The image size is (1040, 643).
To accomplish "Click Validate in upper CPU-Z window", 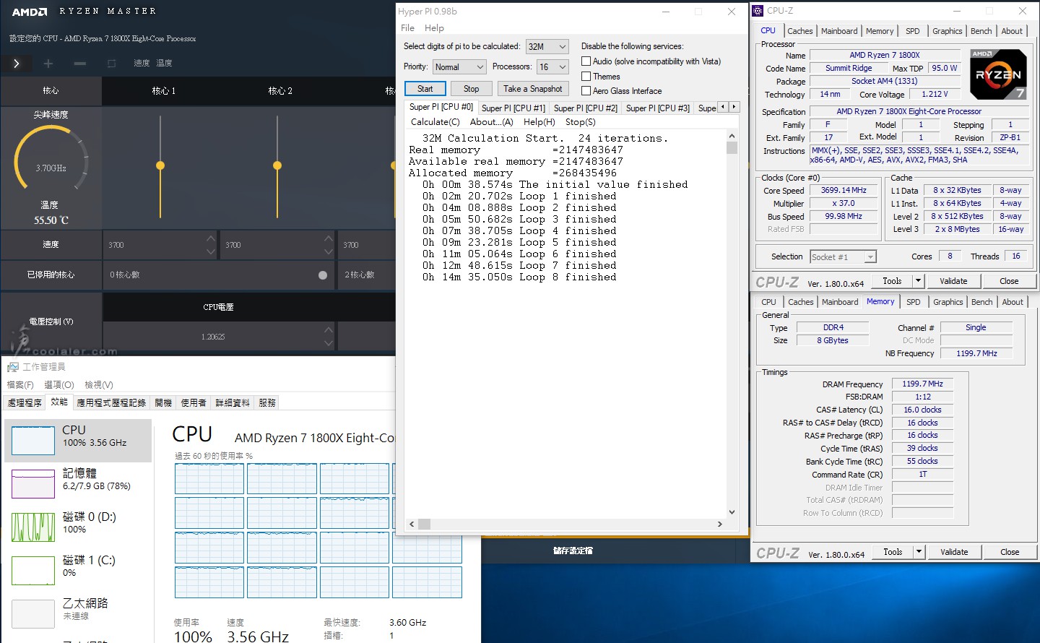I will click(x=953, y=281).
